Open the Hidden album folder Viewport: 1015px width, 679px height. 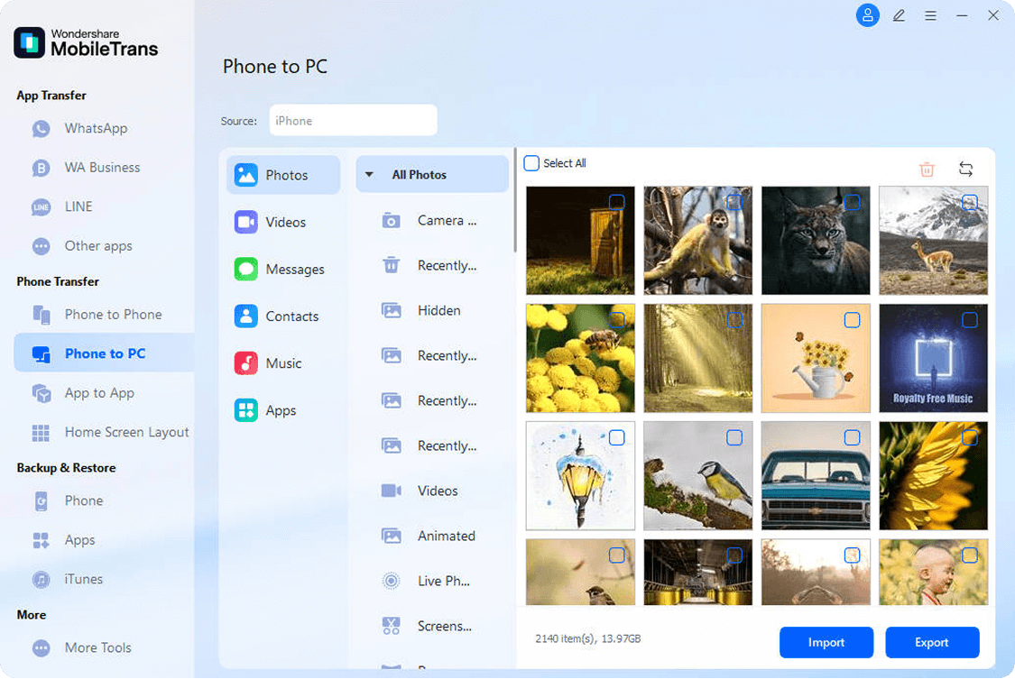point(438,310)
